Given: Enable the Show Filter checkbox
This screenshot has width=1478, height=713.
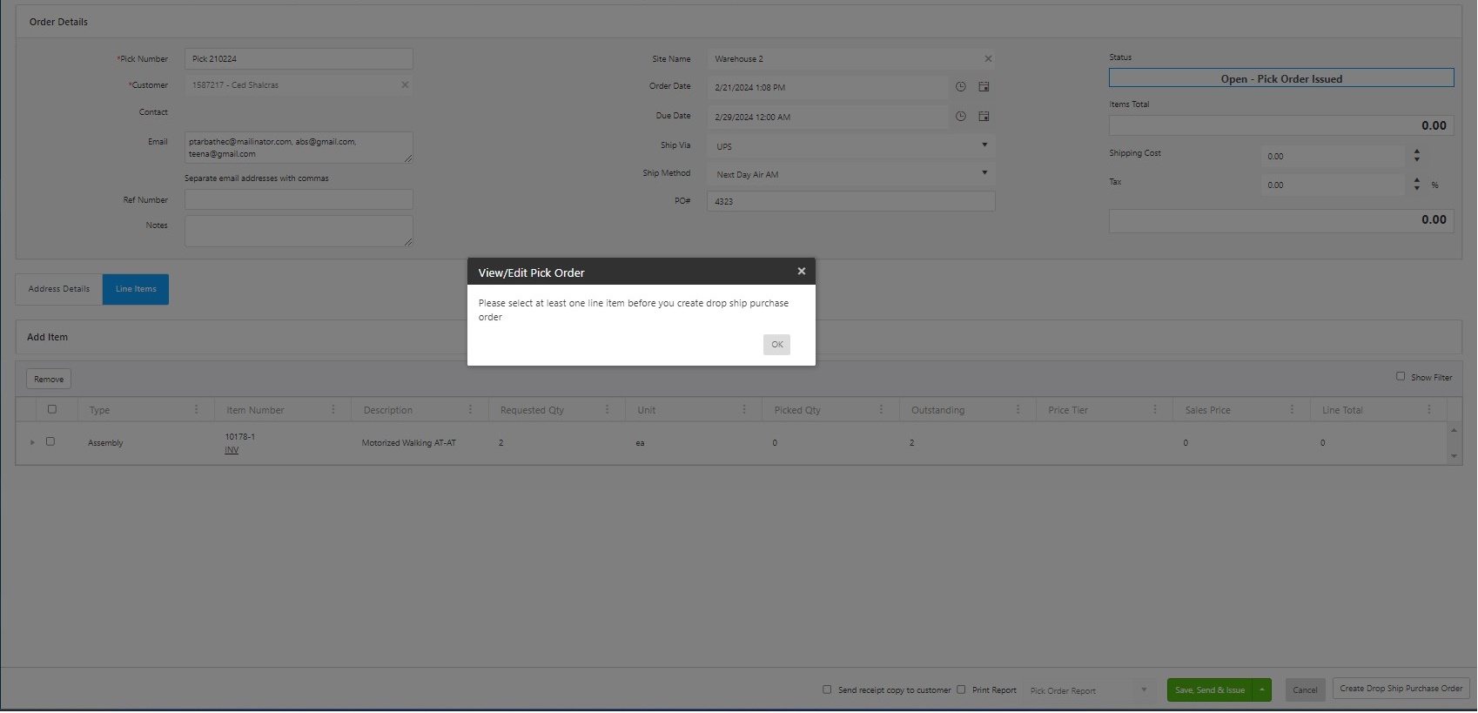Looking at the screenshot, I should 1401,377.
